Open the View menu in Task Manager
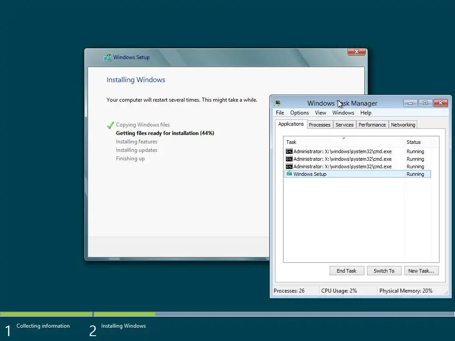The image size is (455, 341). (321, 113)
